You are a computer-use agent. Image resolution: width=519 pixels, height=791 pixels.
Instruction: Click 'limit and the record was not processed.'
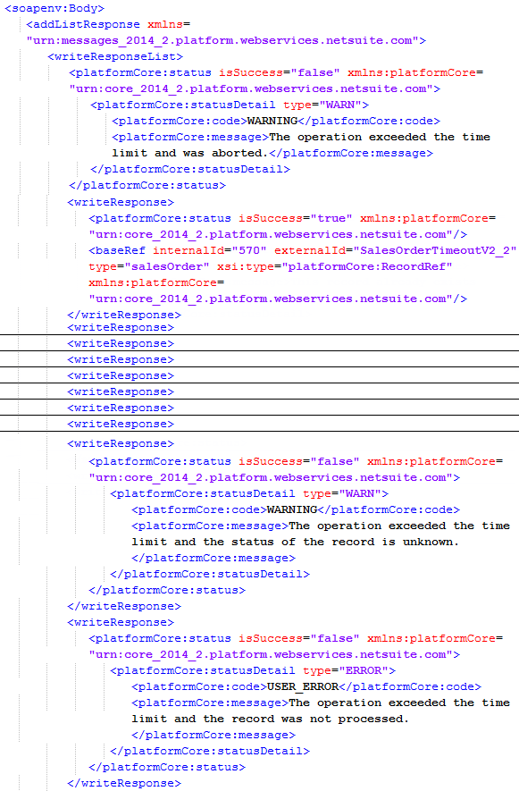click(270, 719)
